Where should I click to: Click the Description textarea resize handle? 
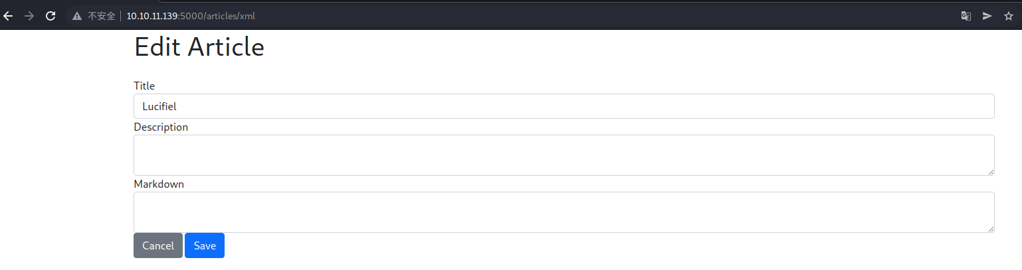coord(990,171)
